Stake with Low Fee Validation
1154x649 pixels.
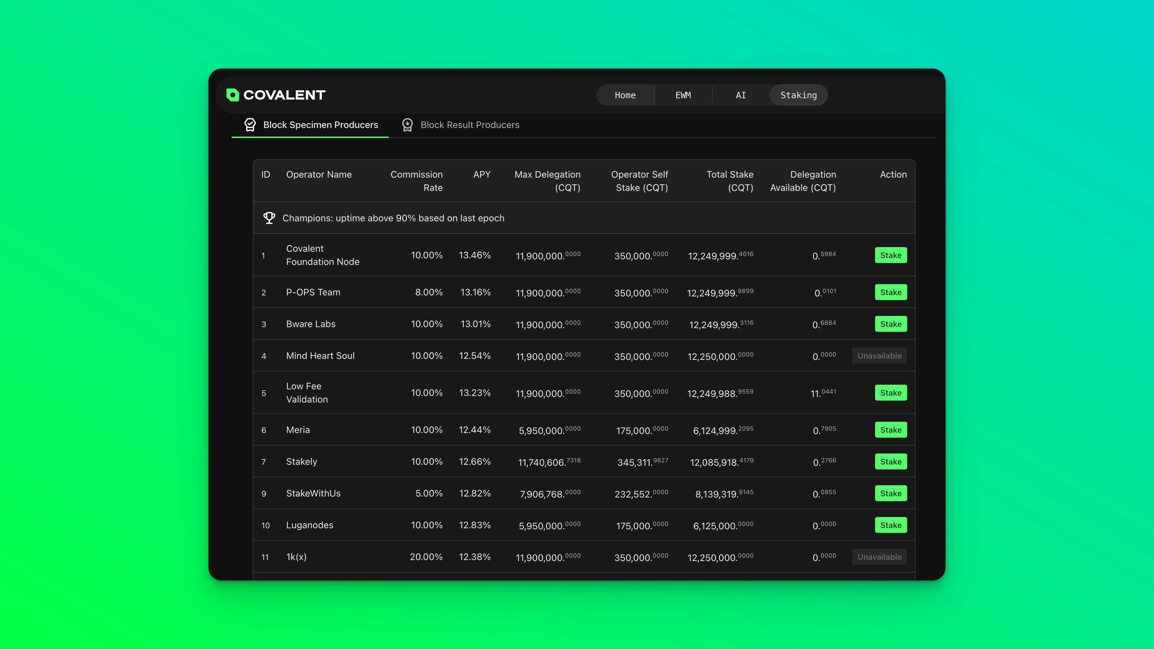pyautogui.click(x=891, y=393)
